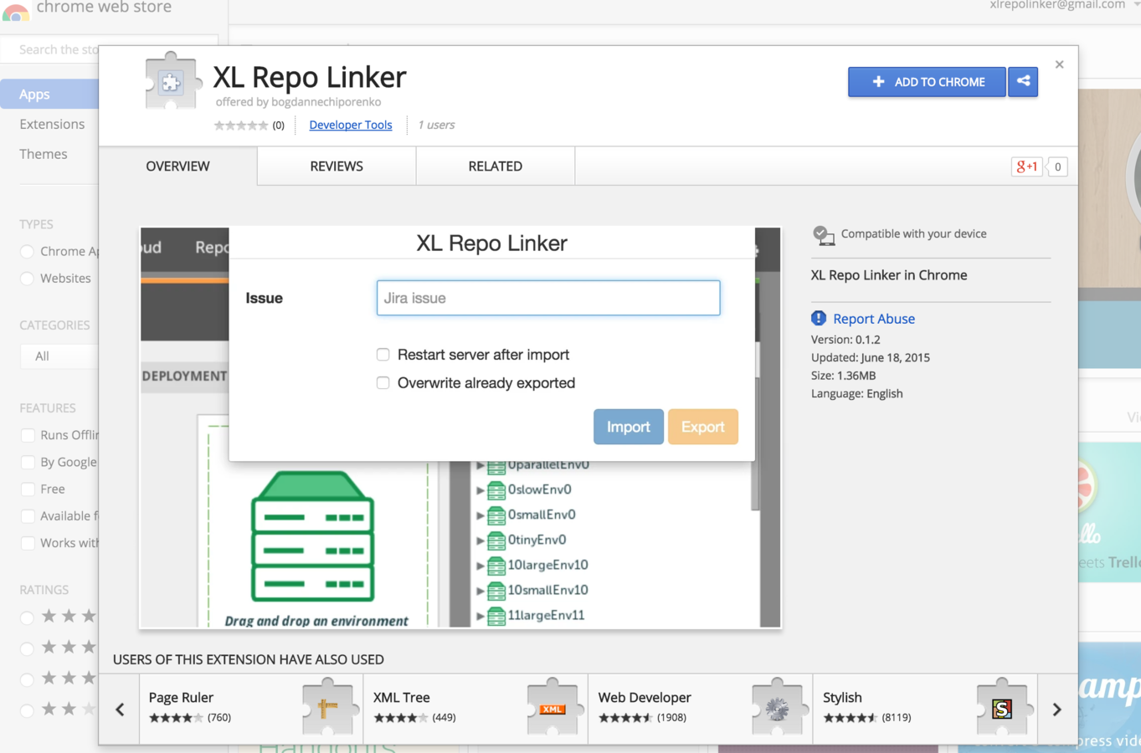Enable By Google feature filter
Viewport: 1141px width, 753px height.
coord(28,462)
